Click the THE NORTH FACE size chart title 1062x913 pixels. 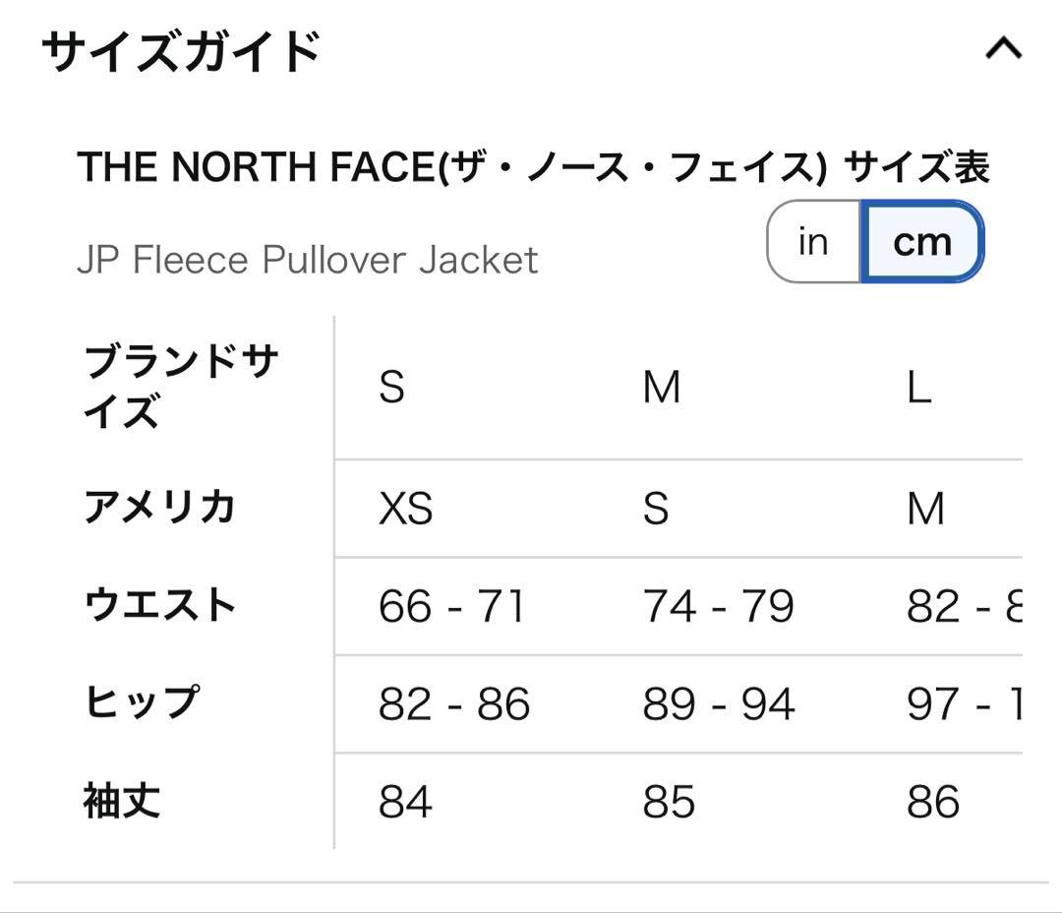coord(536,166)
